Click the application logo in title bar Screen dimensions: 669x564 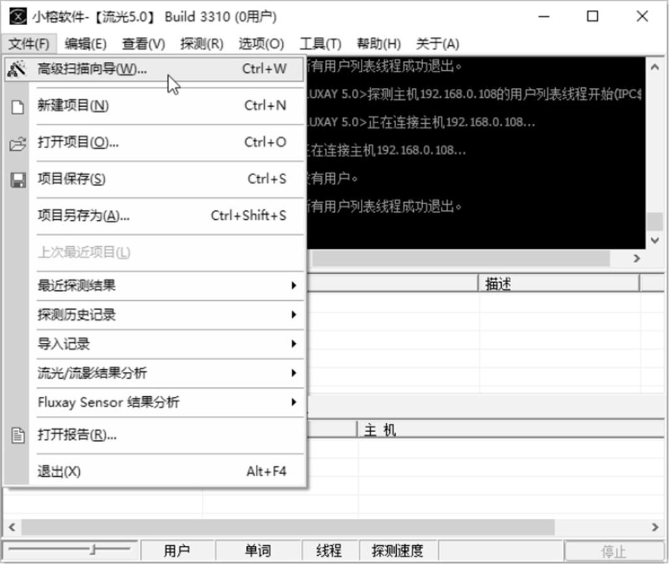[x=18, y=16]
